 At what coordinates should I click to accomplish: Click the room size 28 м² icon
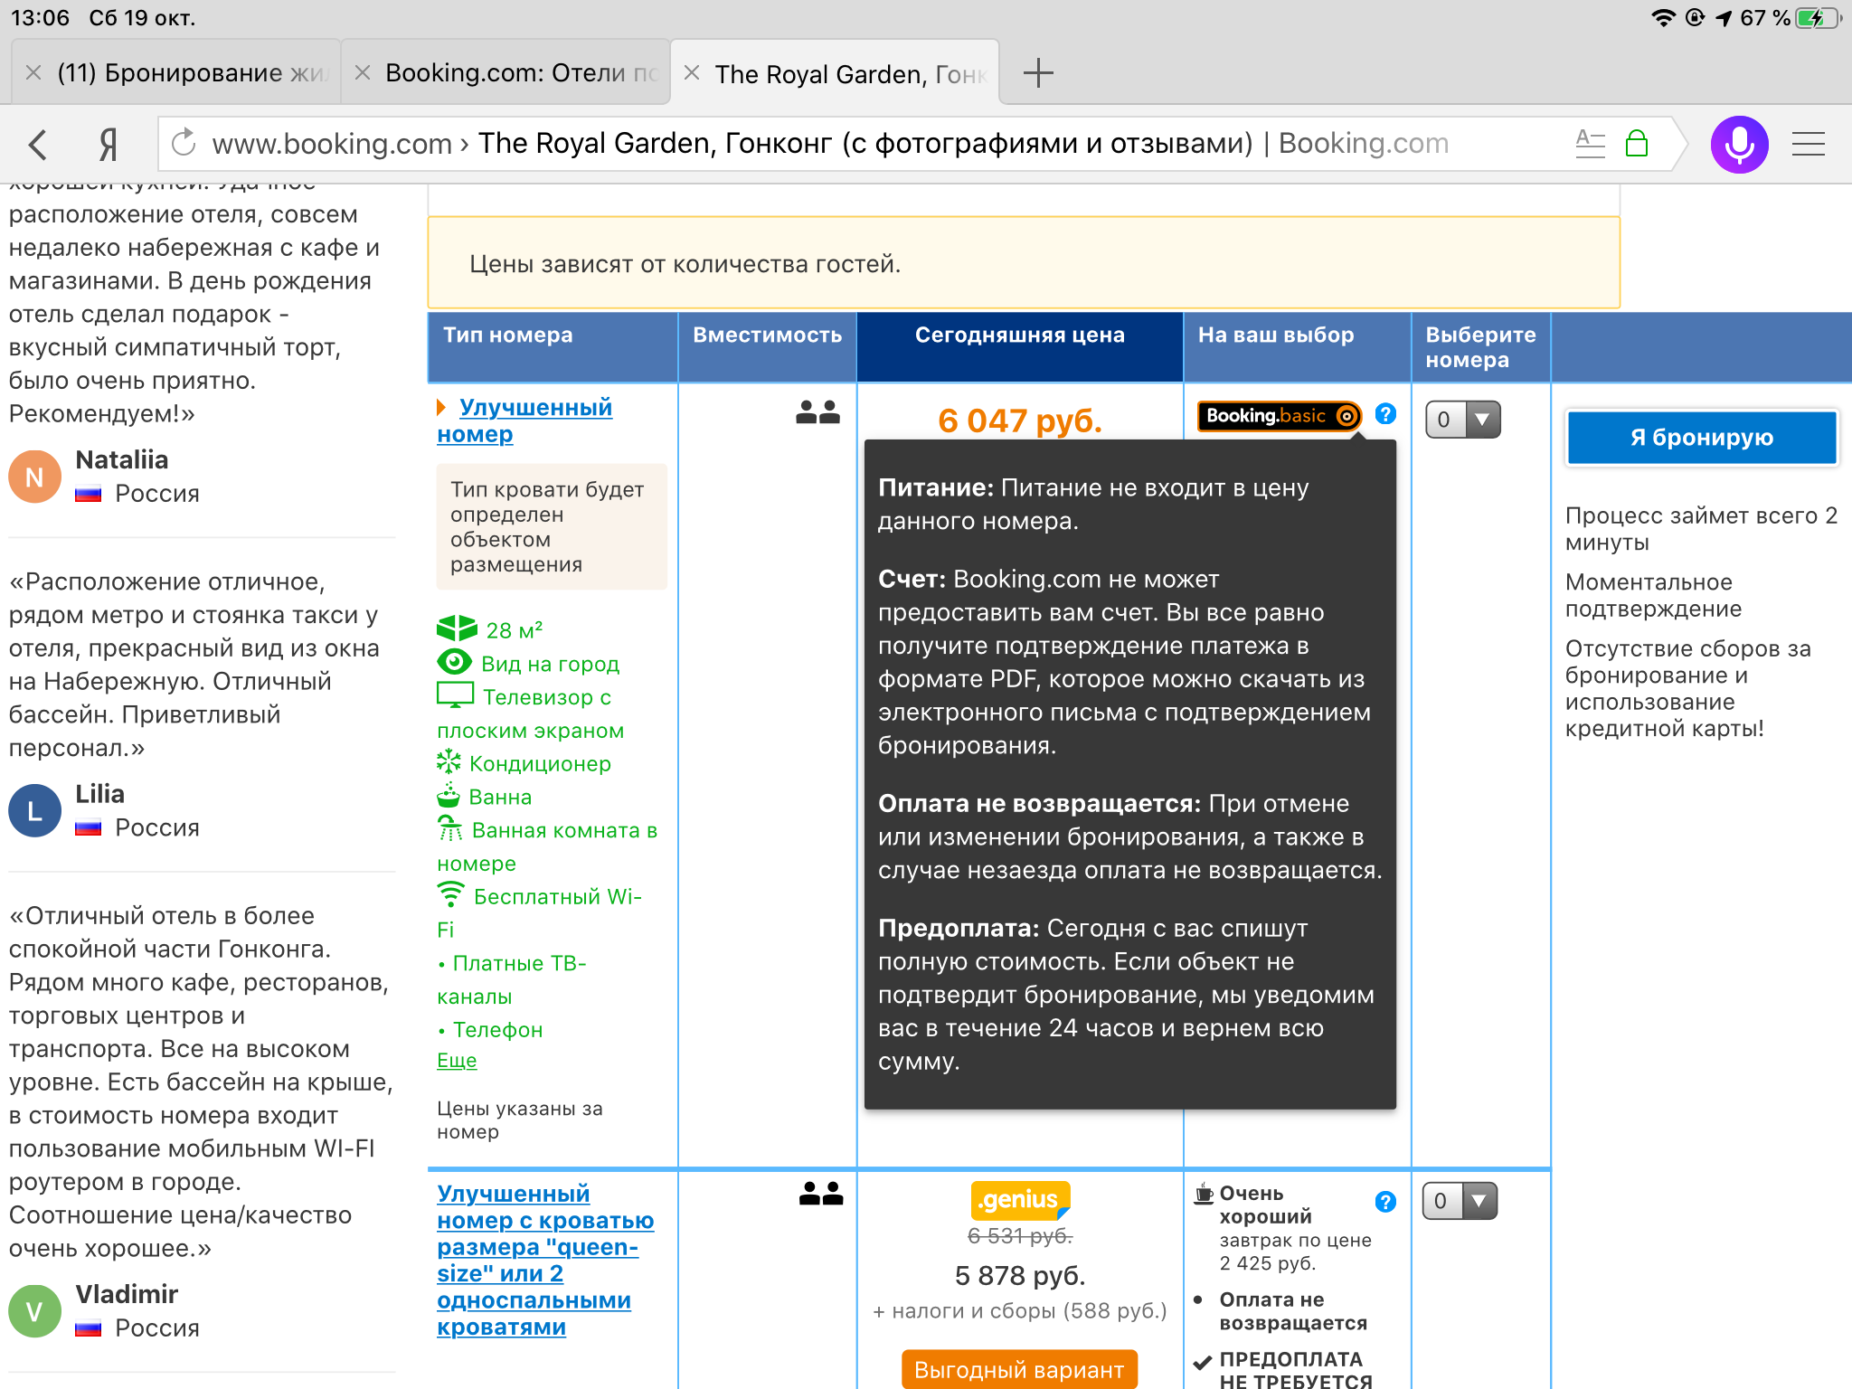pyautogui.click(x=456, y=628)
